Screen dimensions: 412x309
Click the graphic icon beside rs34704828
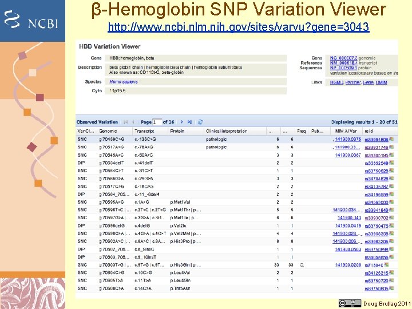pos(391,179)
